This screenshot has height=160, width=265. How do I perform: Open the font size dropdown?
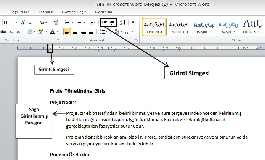coord(16,22)
